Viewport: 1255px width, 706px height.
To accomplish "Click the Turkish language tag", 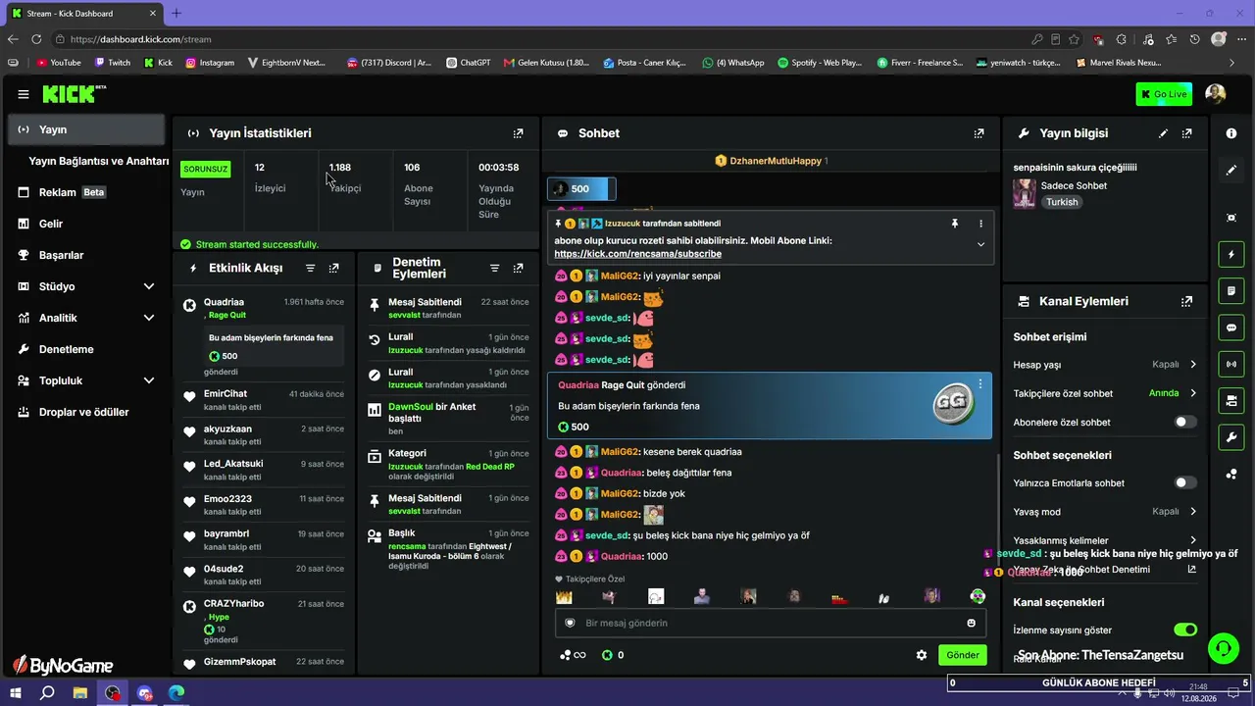I will point(1062,202).
